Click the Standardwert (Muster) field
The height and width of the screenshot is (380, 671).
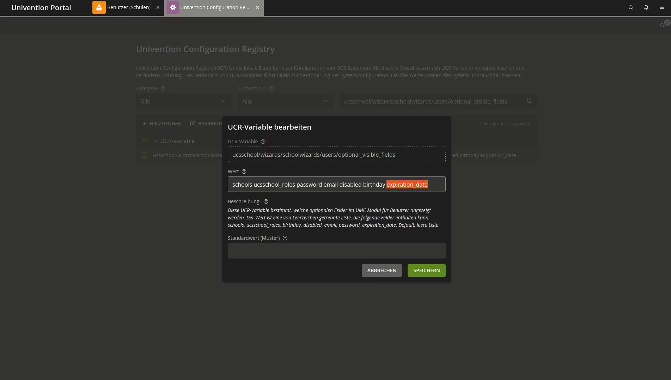click(x=336, y=251)
